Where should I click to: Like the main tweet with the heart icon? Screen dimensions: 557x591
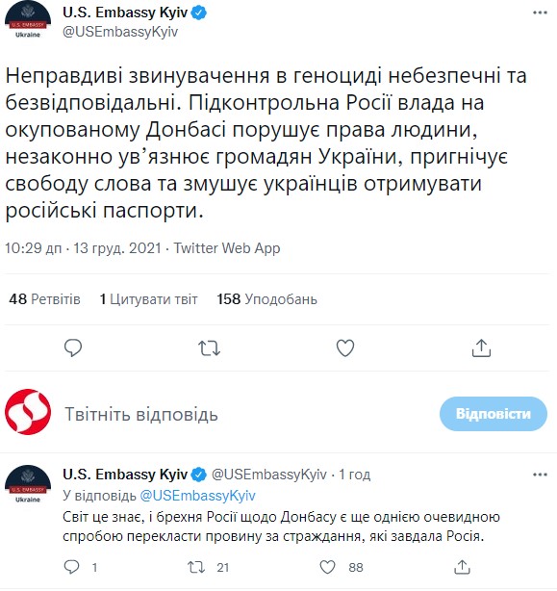click(x=345, y=347)
